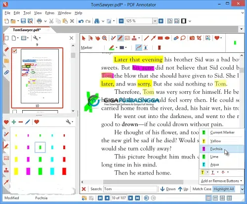Select the arrow Select tool
The width and height of the screenshot is (247, 204).
point(83,38)
